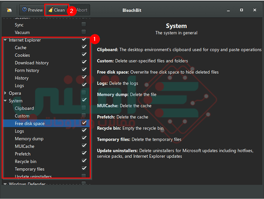The width and height of the screenshot is (264, 199).
Task: Collapse the Internet Explorer tree node
Action: (x=5, y=40)
